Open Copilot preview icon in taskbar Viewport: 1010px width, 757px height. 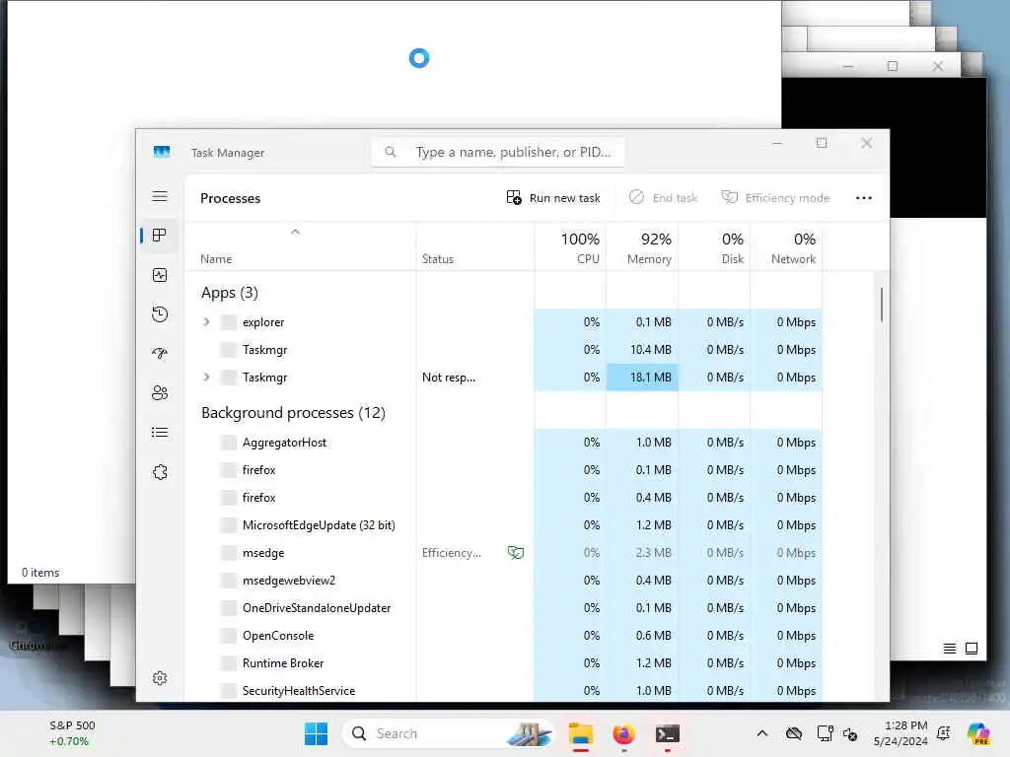(977, 733)
